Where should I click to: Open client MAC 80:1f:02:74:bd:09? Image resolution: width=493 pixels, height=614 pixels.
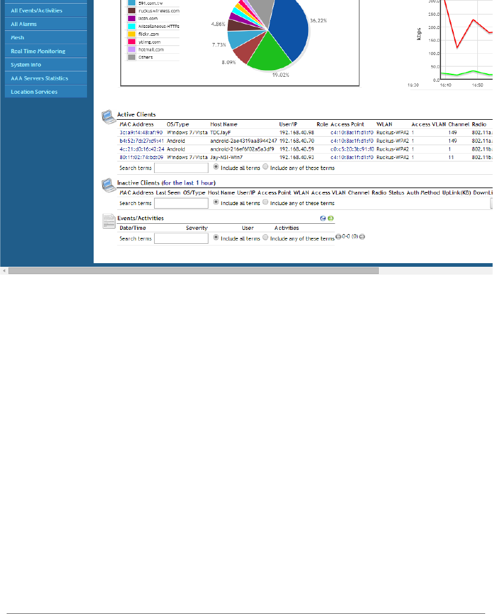141,157
